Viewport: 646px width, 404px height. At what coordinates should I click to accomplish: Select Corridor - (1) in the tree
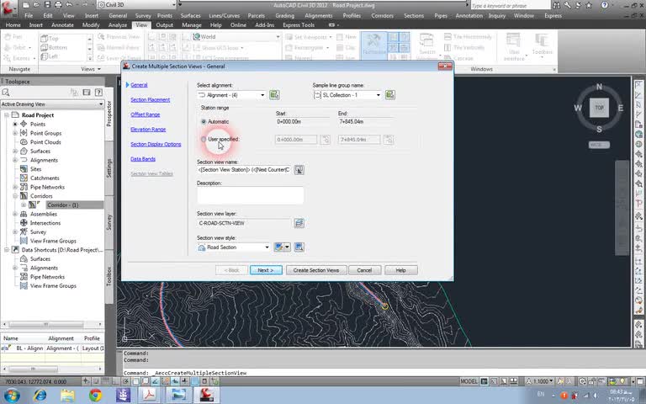[62, 205]
